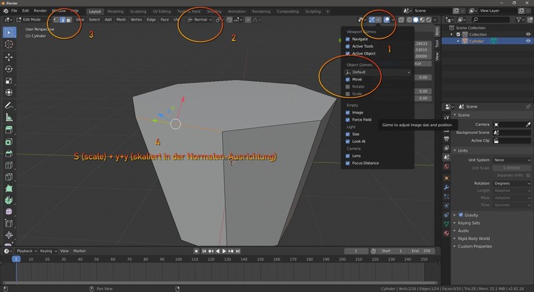Select the Annotate pencil tool
This screenshot has height=292, width=534.
tap(9, 105)
